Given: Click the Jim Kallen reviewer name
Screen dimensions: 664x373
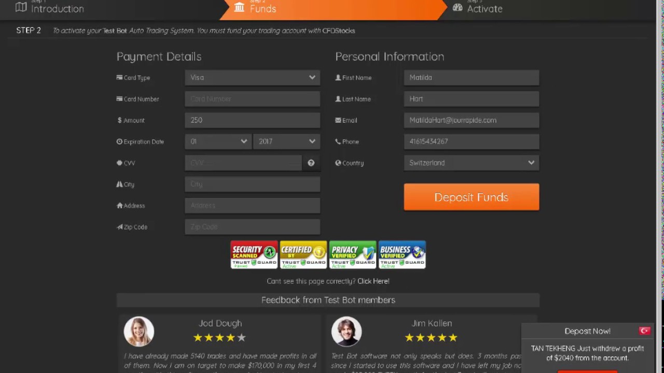Looking at the screenshot, I should click(x=432, y=323).
